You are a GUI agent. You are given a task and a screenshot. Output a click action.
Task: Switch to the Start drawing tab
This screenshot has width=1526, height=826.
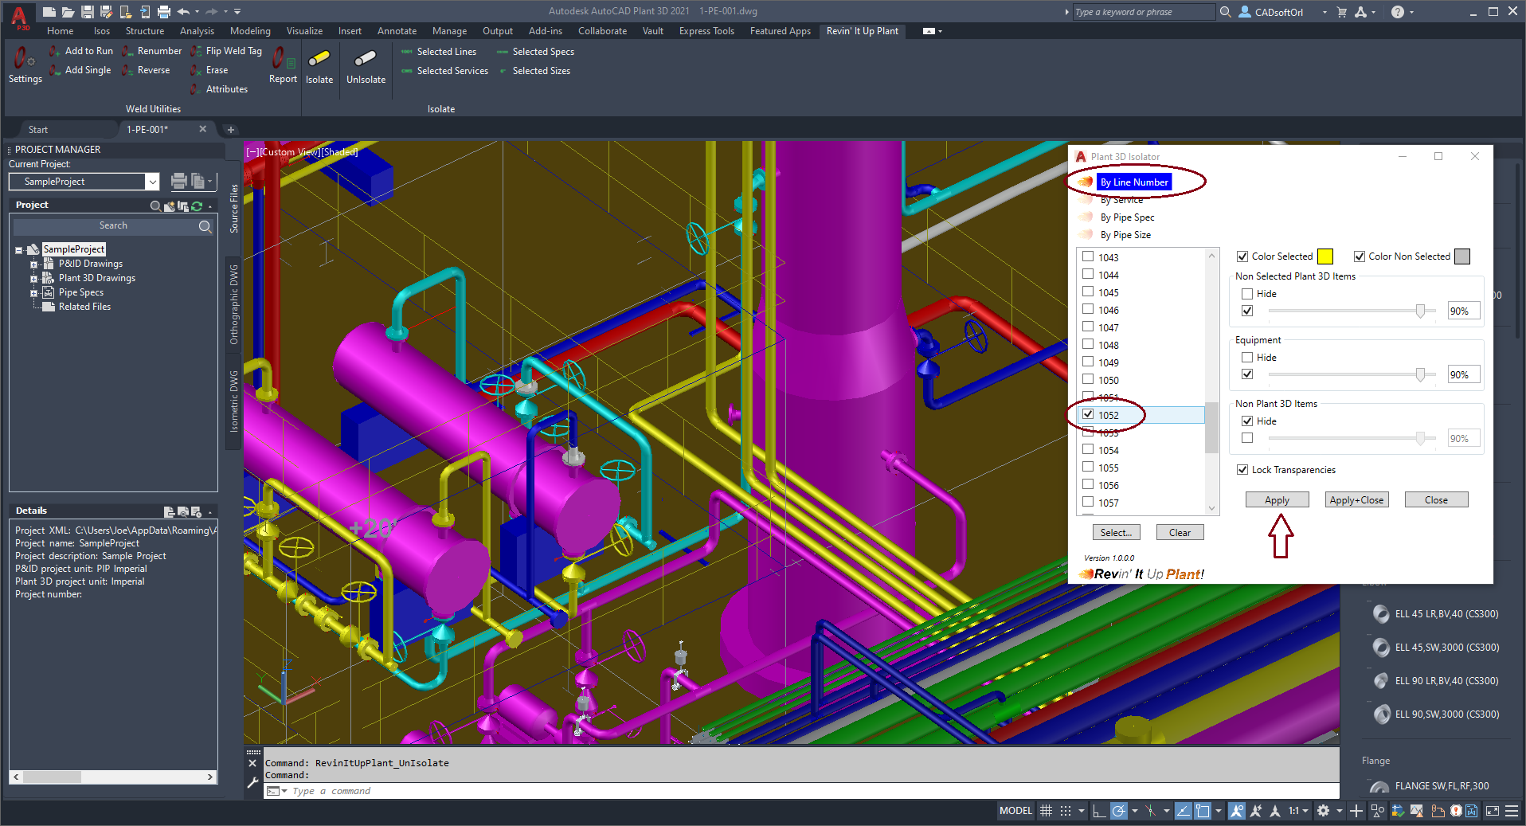click(38, 130)
